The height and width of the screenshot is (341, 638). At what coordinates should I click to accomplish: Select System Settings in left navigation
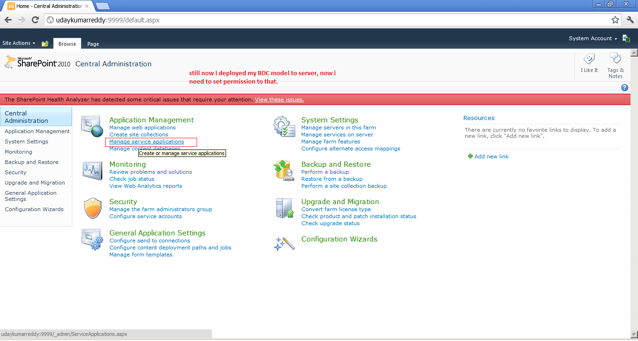pyautogui.click(x=26, y=142)
